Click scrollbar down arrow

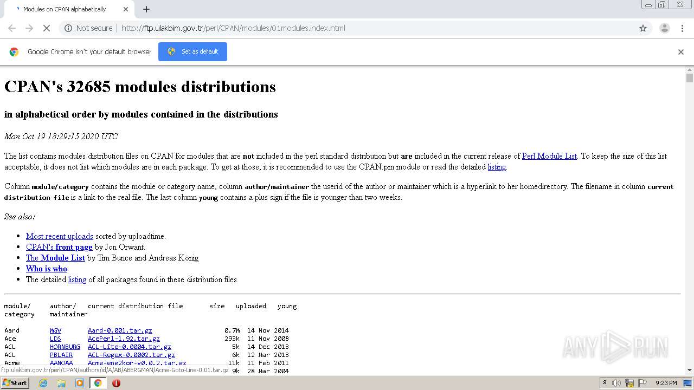(690, 370)
